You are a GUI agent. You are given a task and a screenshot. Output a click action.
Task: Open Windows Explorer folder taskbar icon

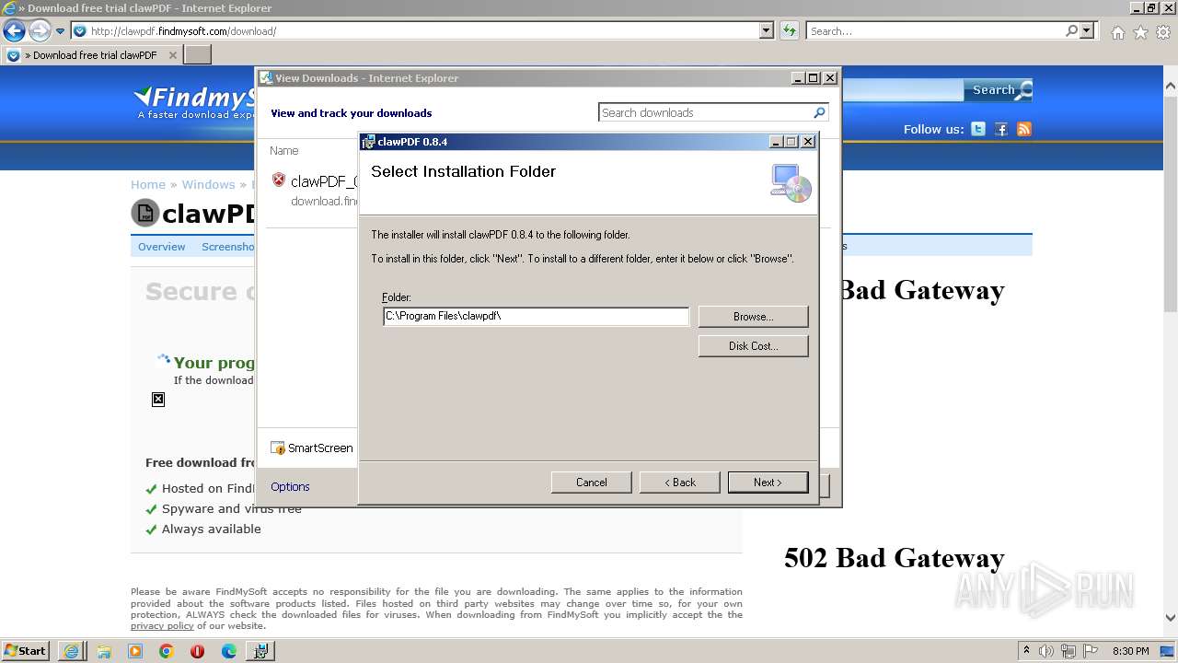[104, 651]
